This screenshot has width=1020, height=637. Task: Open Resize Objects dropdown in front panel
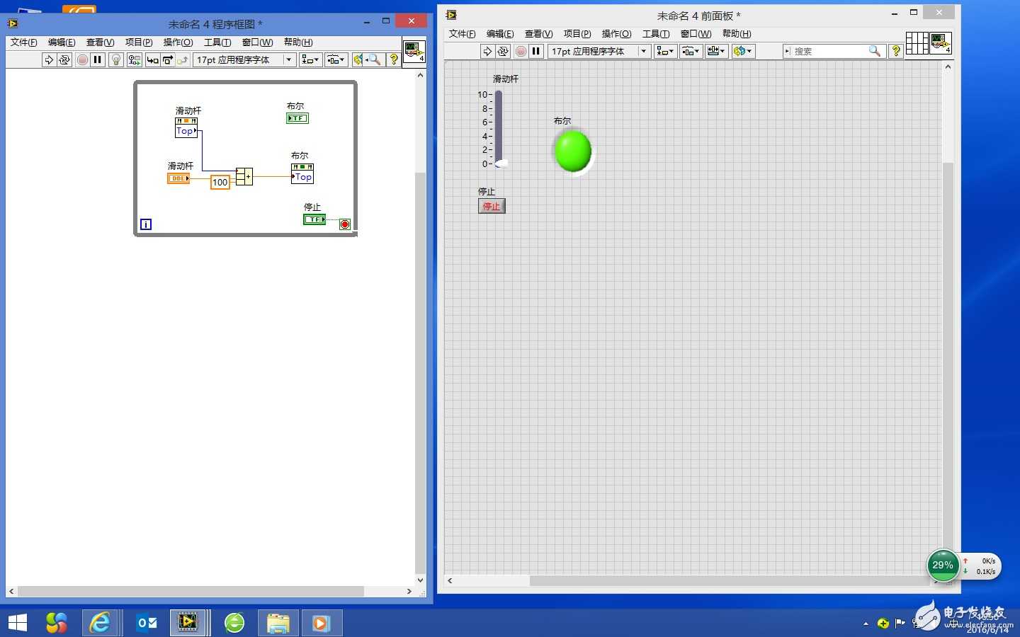click(716, 51)
